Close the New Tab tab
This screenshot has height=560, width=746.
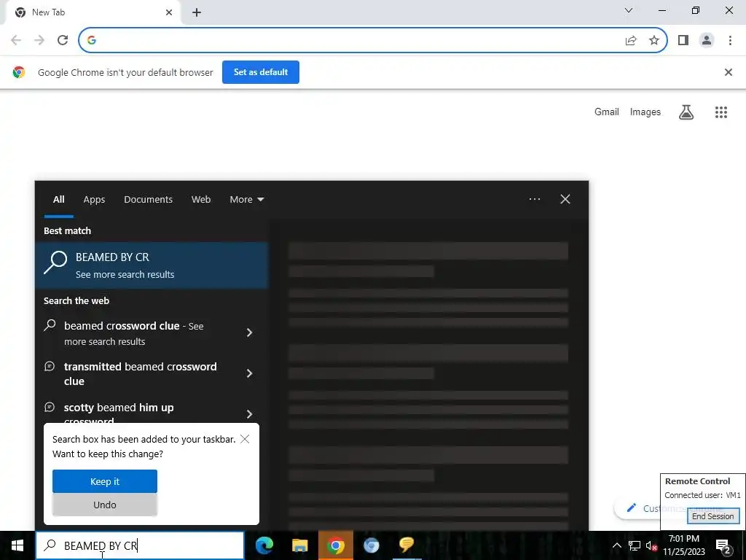(x=169, y=12)
